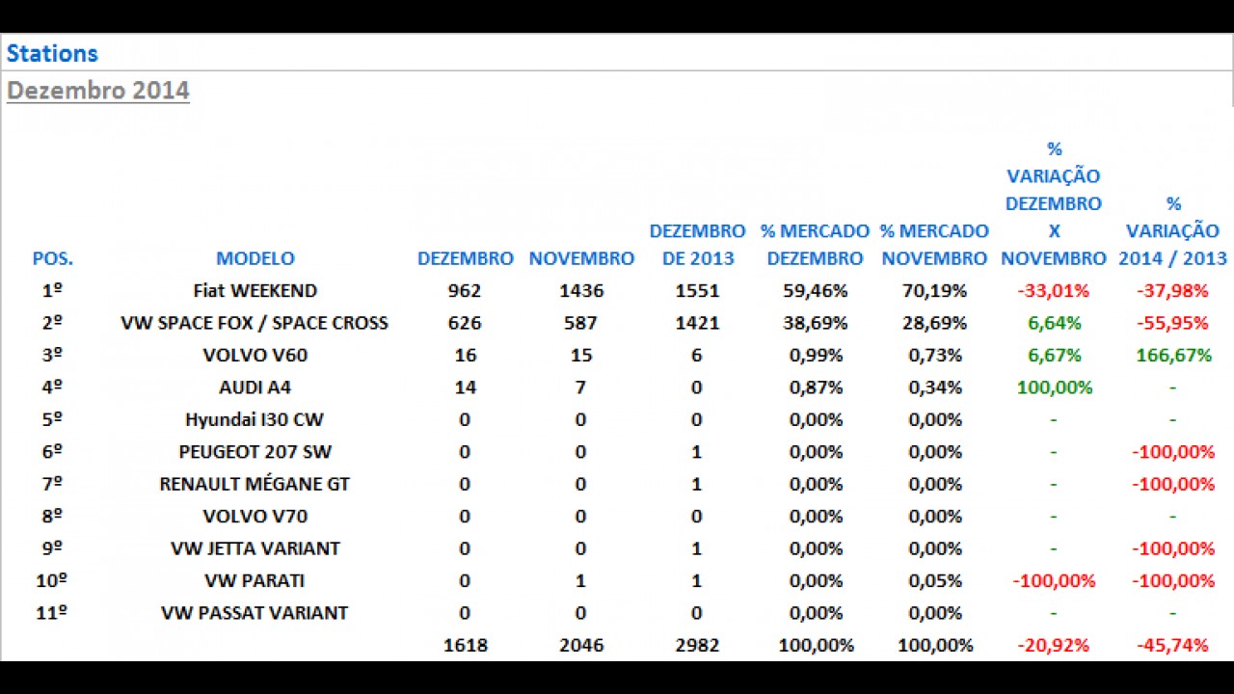
Task: Click position cell "11º"
Action: tap(53, 612)
